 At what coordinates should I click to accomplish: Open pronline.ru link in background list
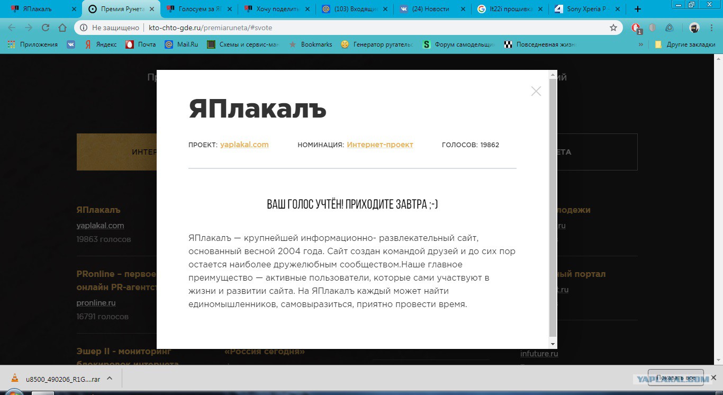(x=96, y=303)
